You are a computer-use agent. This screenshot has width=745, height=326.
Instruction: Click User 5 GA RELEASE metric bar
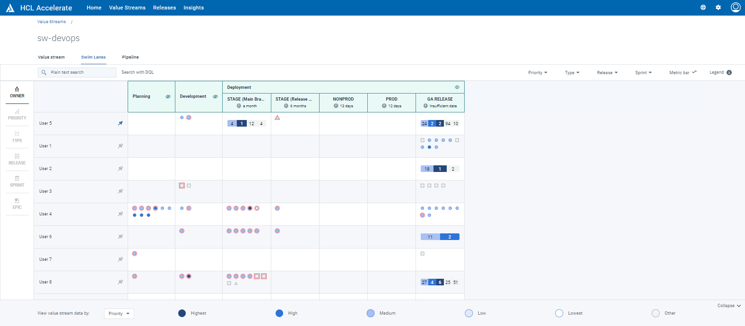click(x=440, y=123)
